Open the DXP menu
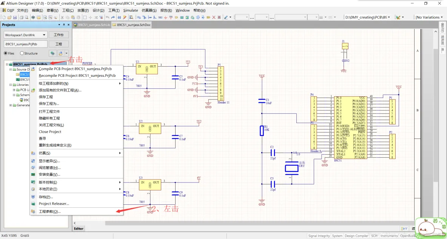The height and width of the screenshot is (239, 447). coord(11,10)
